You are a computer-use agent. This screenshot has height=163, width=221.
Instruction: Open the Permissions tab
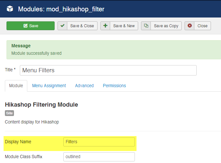click(x=114, y=86)
